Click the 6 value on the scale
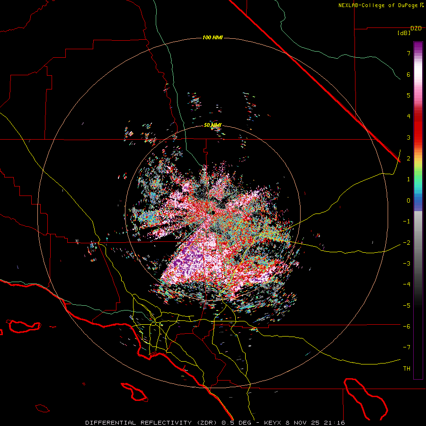The image size is (426, 426). (x=408, y=74)
